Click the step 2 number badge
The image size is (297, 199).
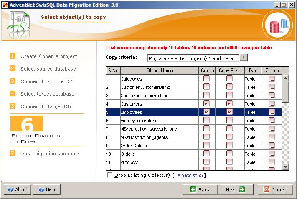point(13,68)
